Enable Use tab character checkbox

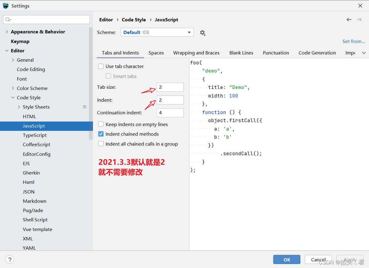[x=101, y=66]
